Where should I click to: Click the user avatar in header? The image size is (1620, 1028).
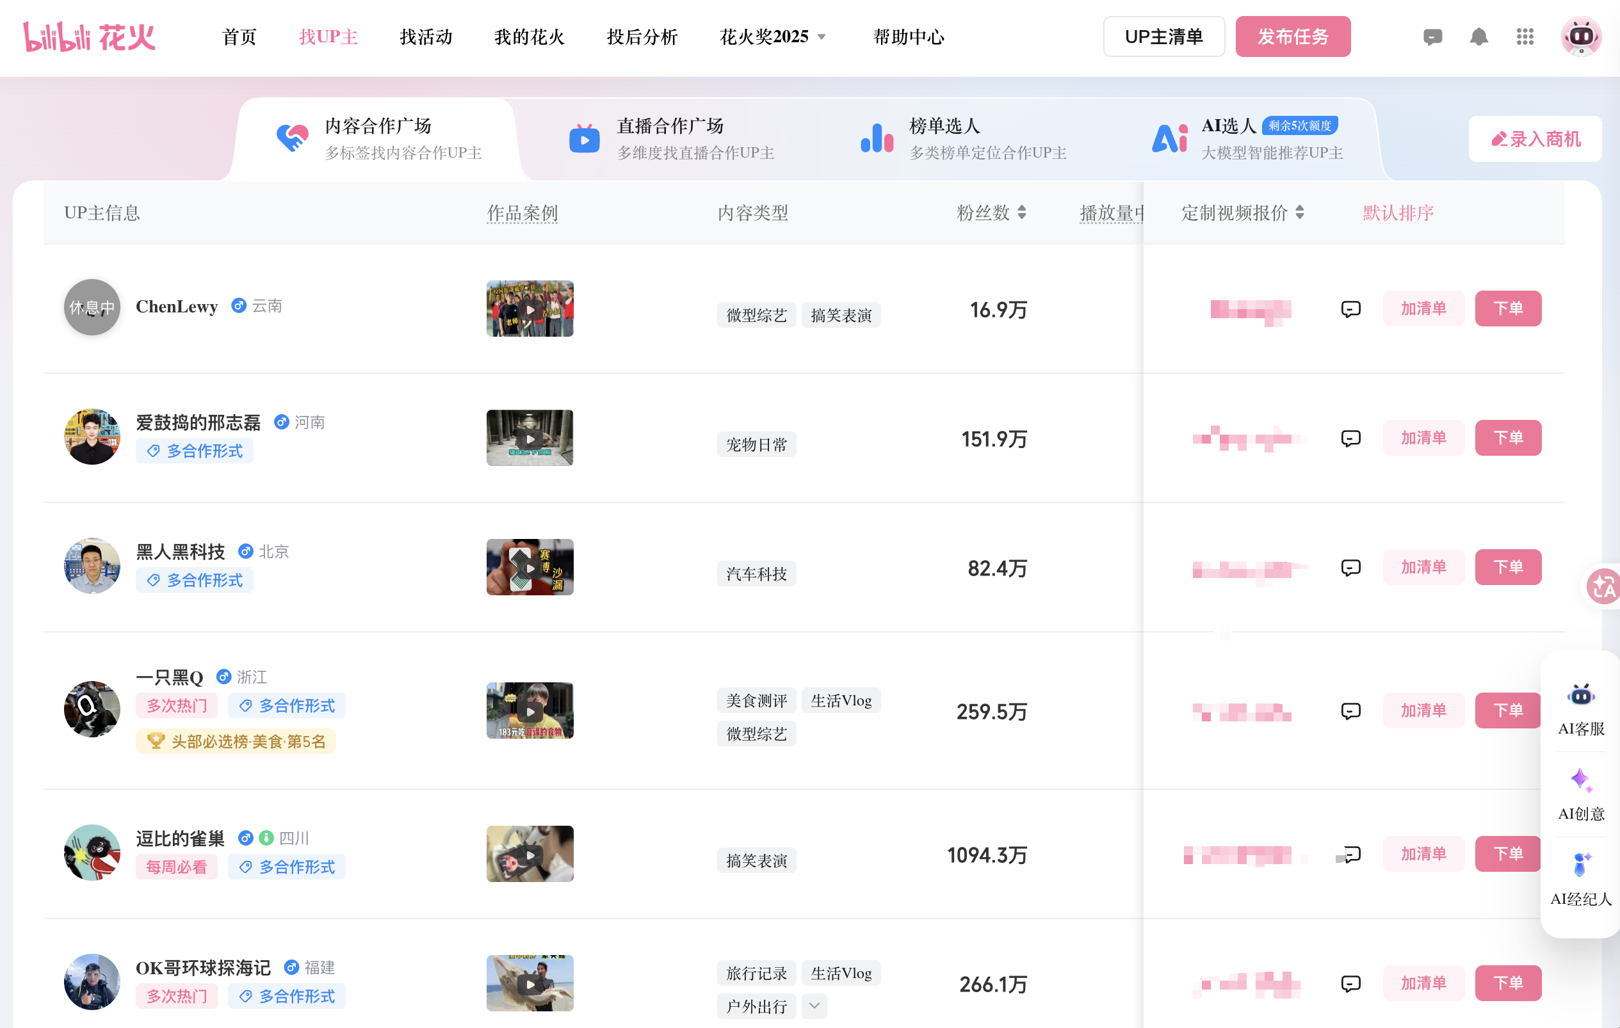(x=1580, y=37)
